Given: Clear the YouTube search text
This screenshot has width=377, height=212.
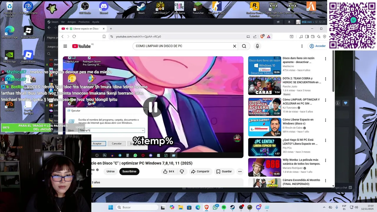Looking at the screenshot, I should click(x=234, y=46).
